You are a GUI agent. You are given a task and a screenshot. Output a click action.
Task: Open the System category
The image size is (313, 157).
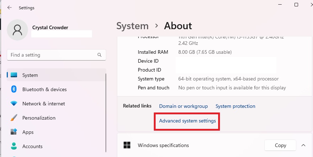pos(56,75)
